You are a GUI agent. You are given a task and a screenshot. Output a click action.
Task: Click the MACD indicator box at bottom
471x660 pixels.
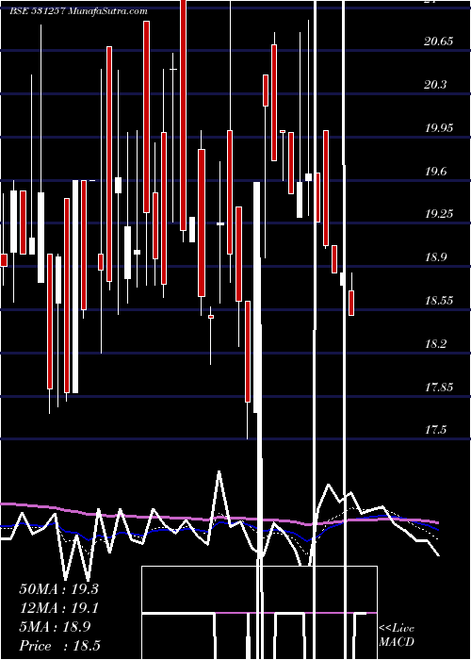[x=259, y=613]
